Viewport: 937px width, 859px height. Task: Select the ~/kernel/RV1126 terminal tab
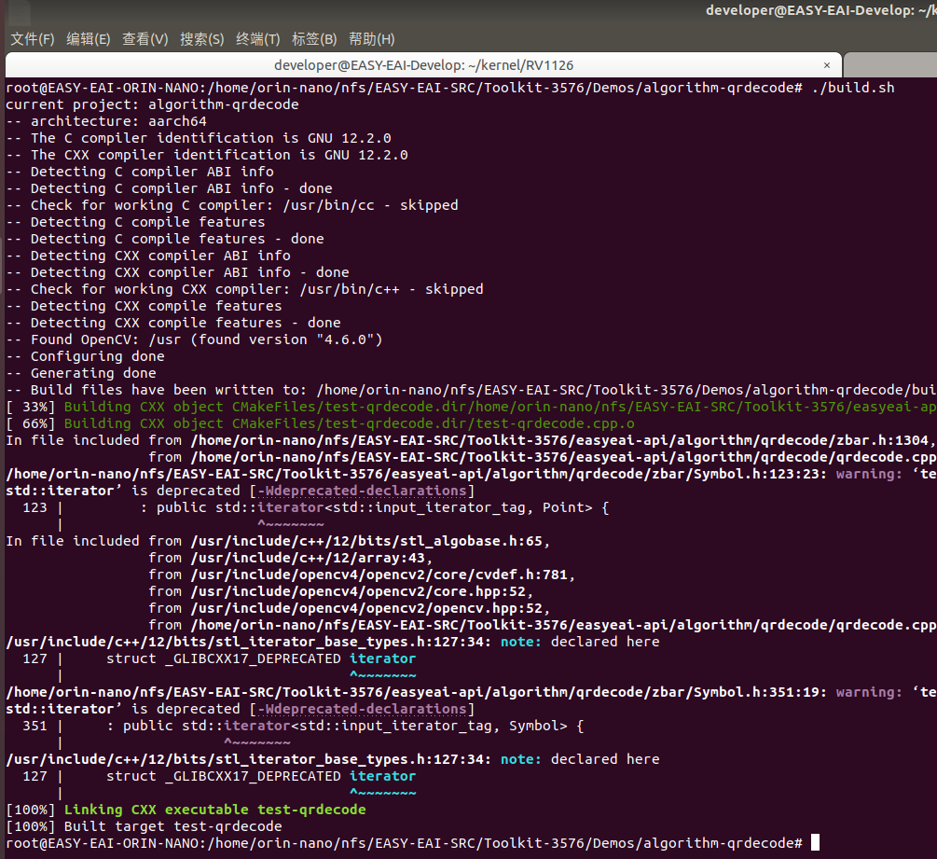pos(423,65)
